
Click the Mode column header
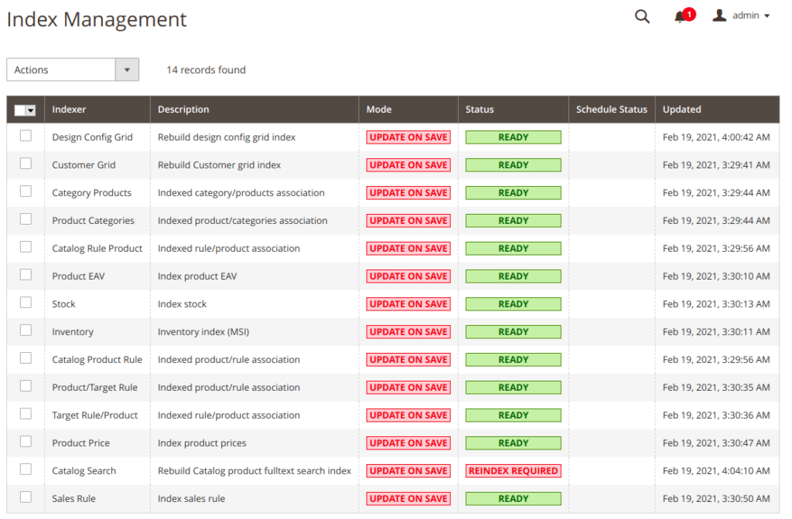click(378, 109)
